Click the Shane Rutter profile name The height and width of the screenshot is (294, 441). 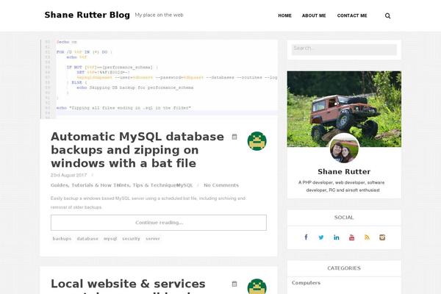(x=344, y=171)
